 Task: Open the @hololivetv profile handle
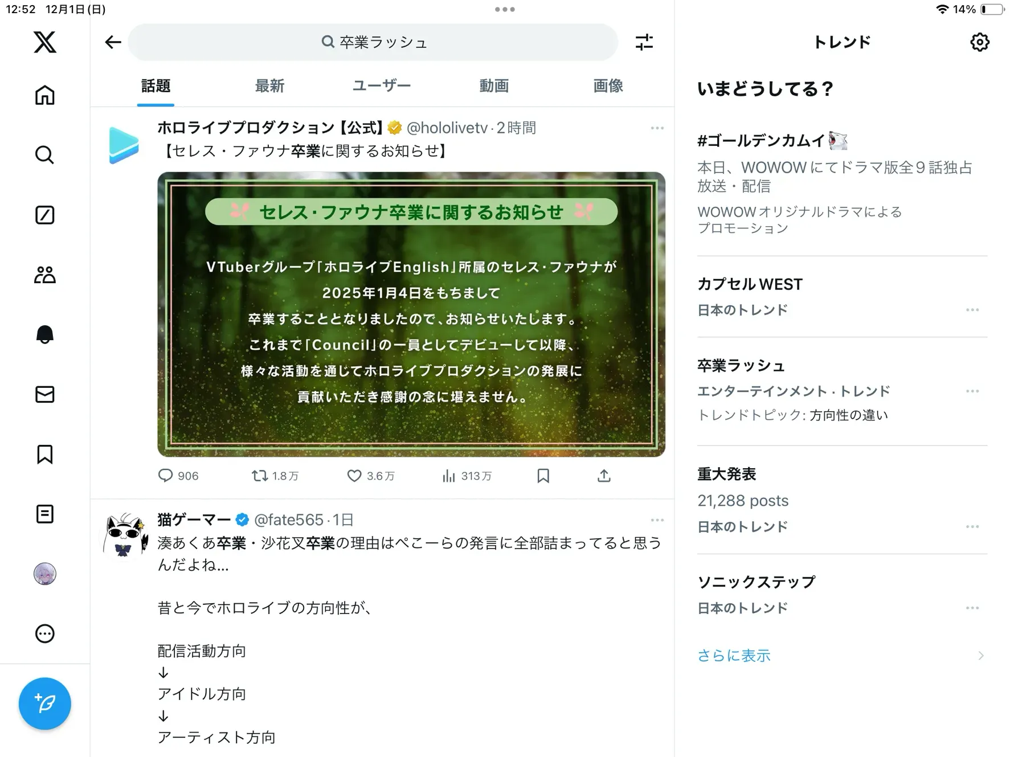coord(447,128)
